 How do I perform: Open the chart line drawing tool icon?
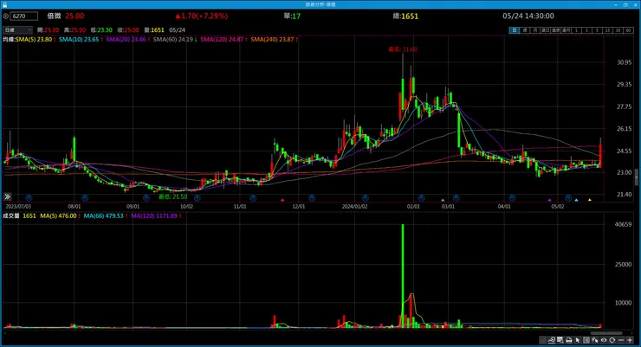point(552,340)
